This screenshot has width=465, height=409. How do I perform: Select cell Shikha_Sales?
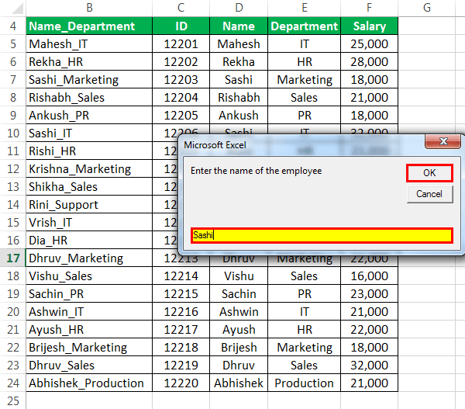pos(89,186)
